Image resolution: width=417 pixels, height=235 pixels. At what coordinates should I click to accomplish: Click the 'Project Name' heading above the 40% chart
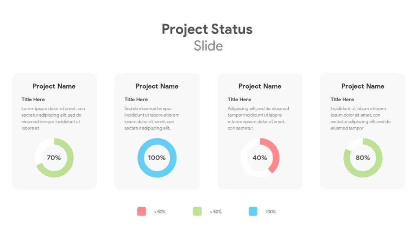[x=260, y=86]
